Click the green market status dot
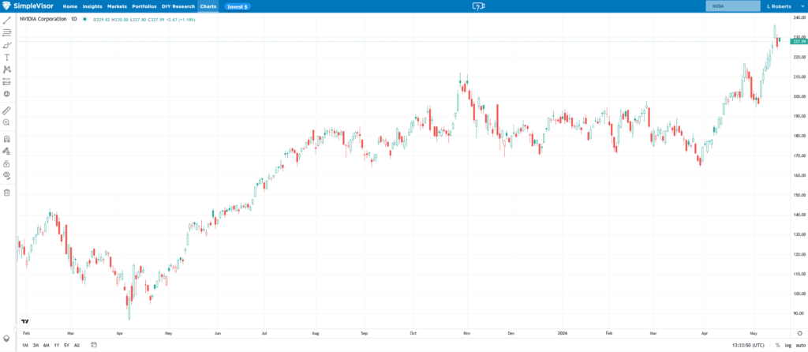This screenshot has height=352, width=808. click(x=84, y=19)
